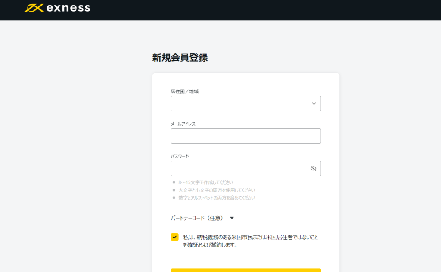Click the yellow submit button at bottom
The height and width of the screenshot is (272, 441).
246,270
